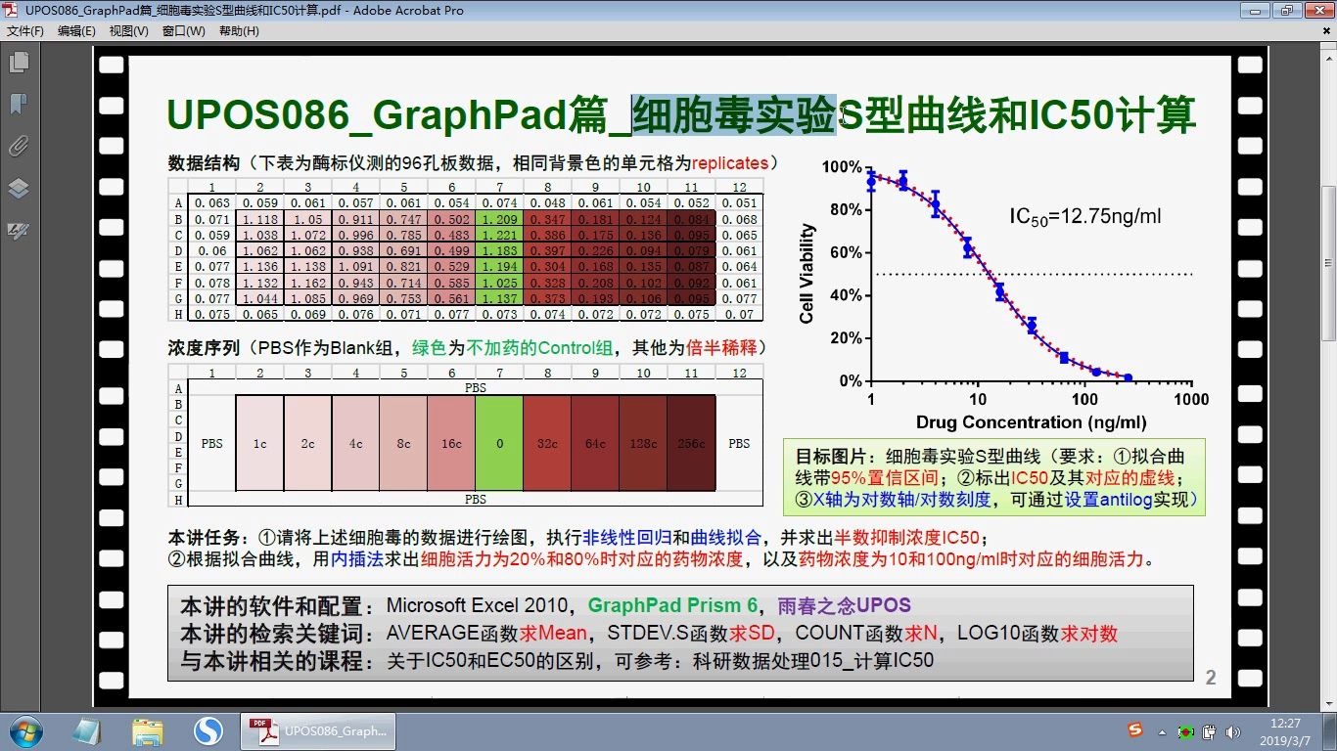1337x751 pixels.
Task: Click the green GraphPad Prism 6 text
Action: pos(672,605)
